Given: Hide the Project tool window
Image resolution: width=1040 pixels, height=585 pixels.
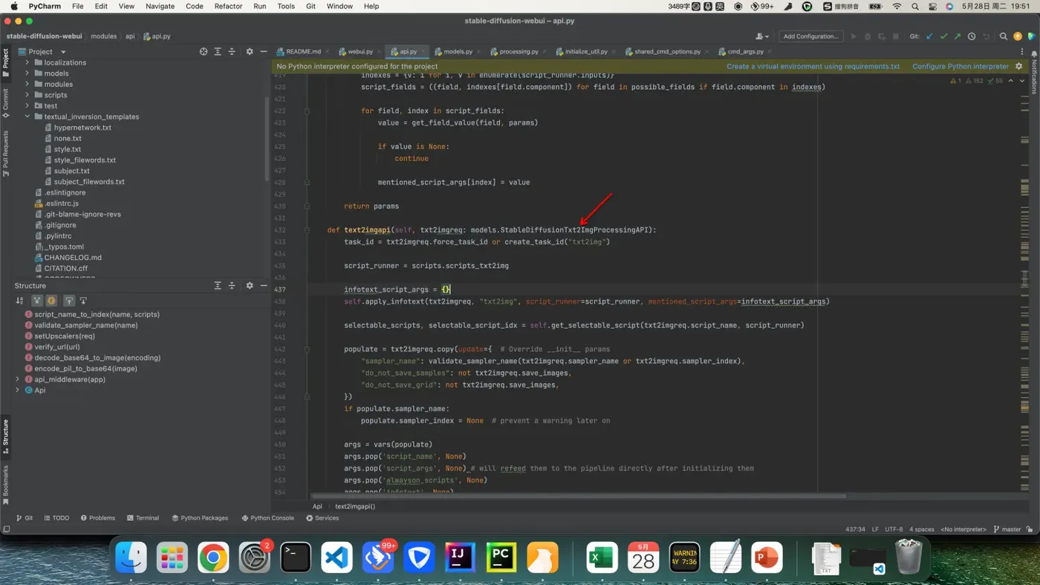Looking at the screenshot, I should (263, 51).
